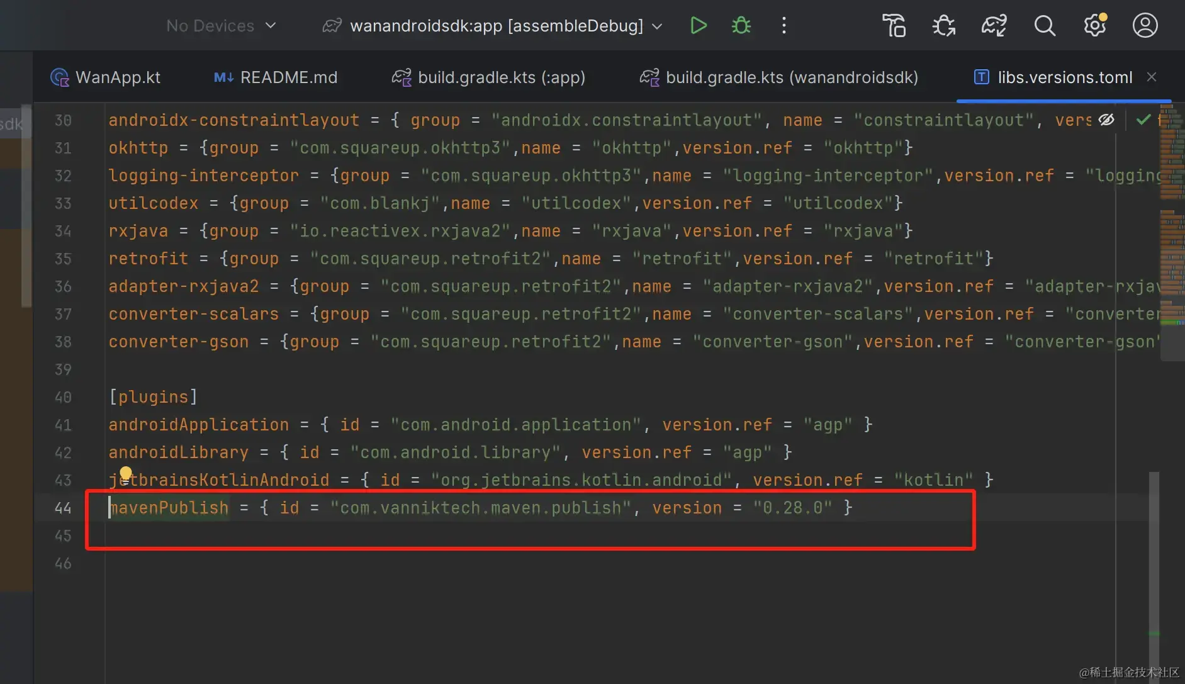
Task: Open account profile icon
Action: [x=1145, y=26]
